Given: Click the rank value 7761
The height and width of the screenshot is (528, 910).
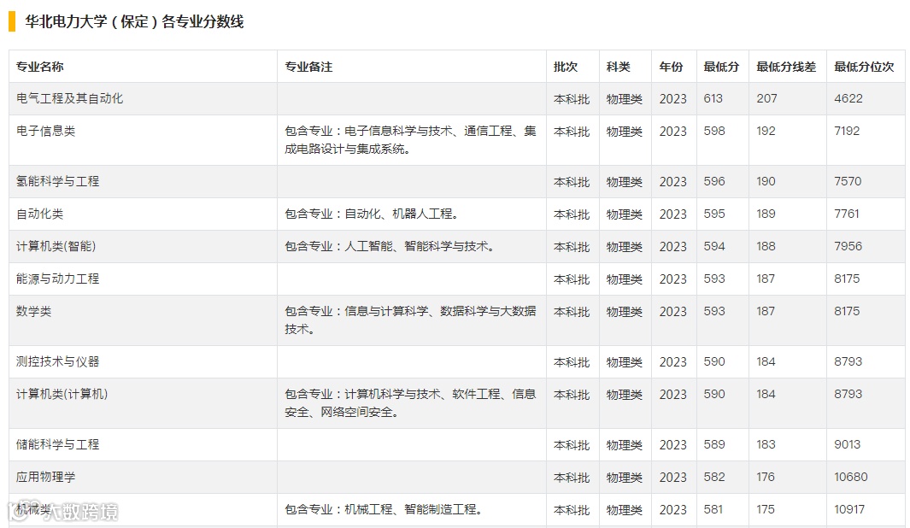Looking at the screenshot, I should 847,214.
